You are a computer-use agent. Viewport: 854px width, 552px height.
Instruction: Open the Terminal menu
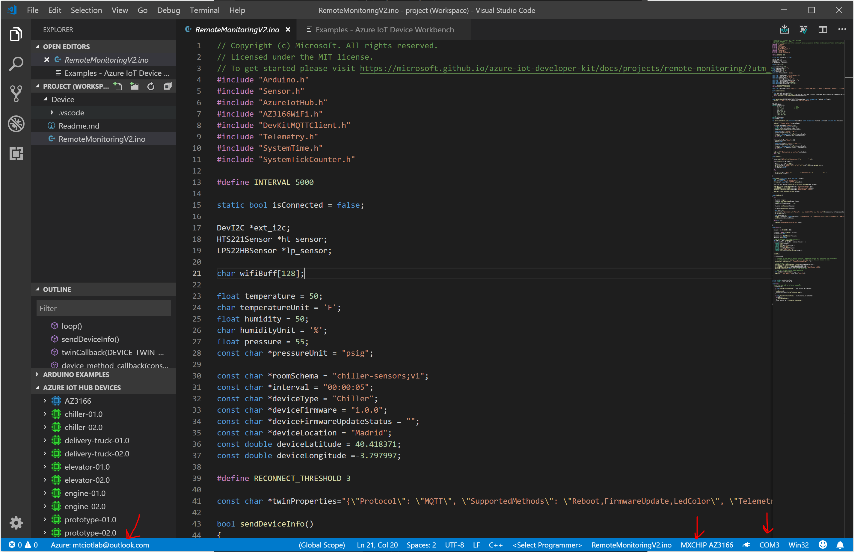[205, 10]
